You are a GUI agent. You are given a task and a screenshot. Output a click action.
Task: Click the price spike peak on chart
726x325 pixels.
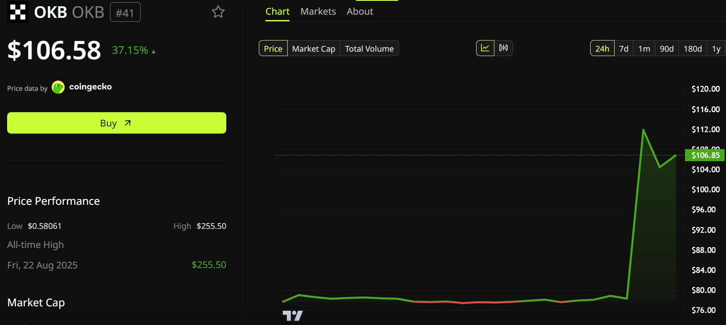coord(643,130)
